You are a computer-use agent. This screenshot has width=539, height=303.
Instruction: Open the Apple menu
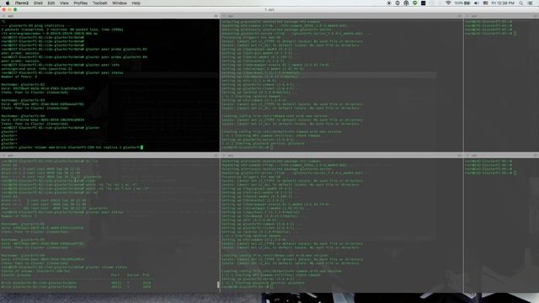point(8,3)
